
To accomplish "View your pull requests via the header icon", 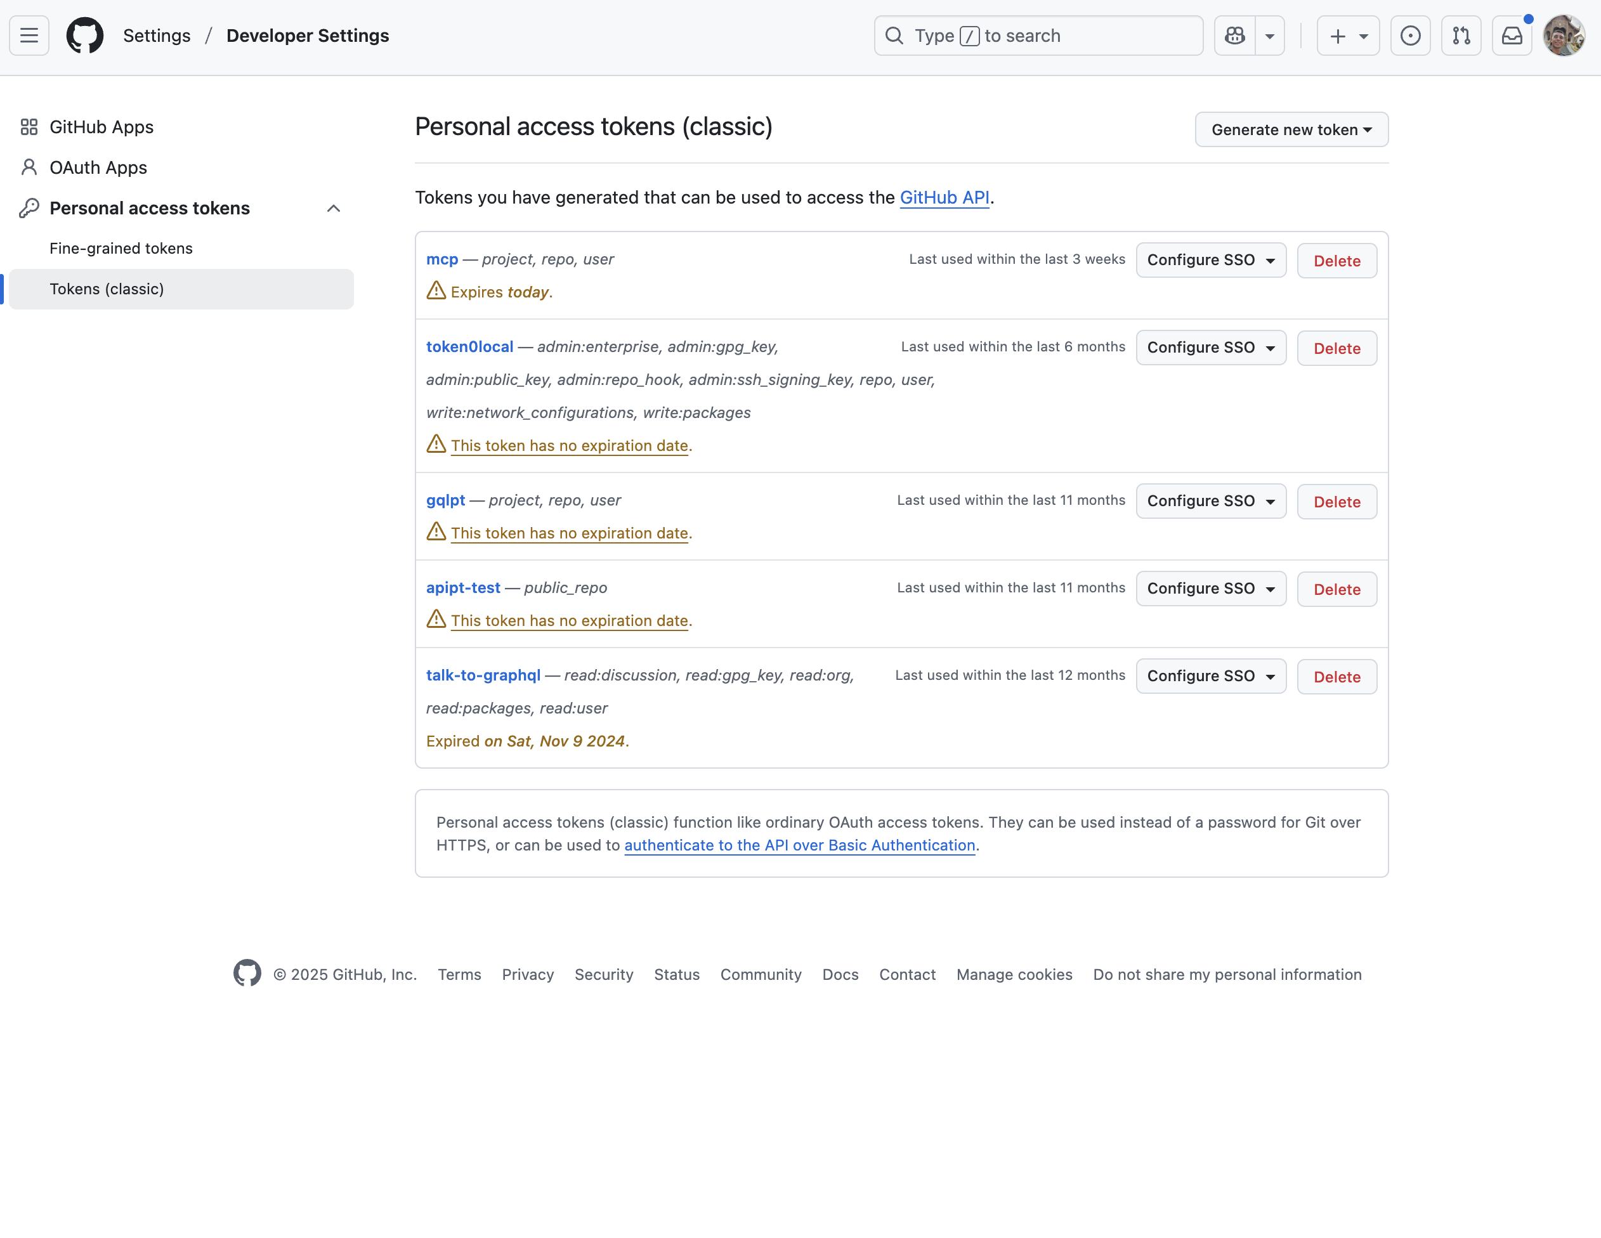I will [1461, 34].
